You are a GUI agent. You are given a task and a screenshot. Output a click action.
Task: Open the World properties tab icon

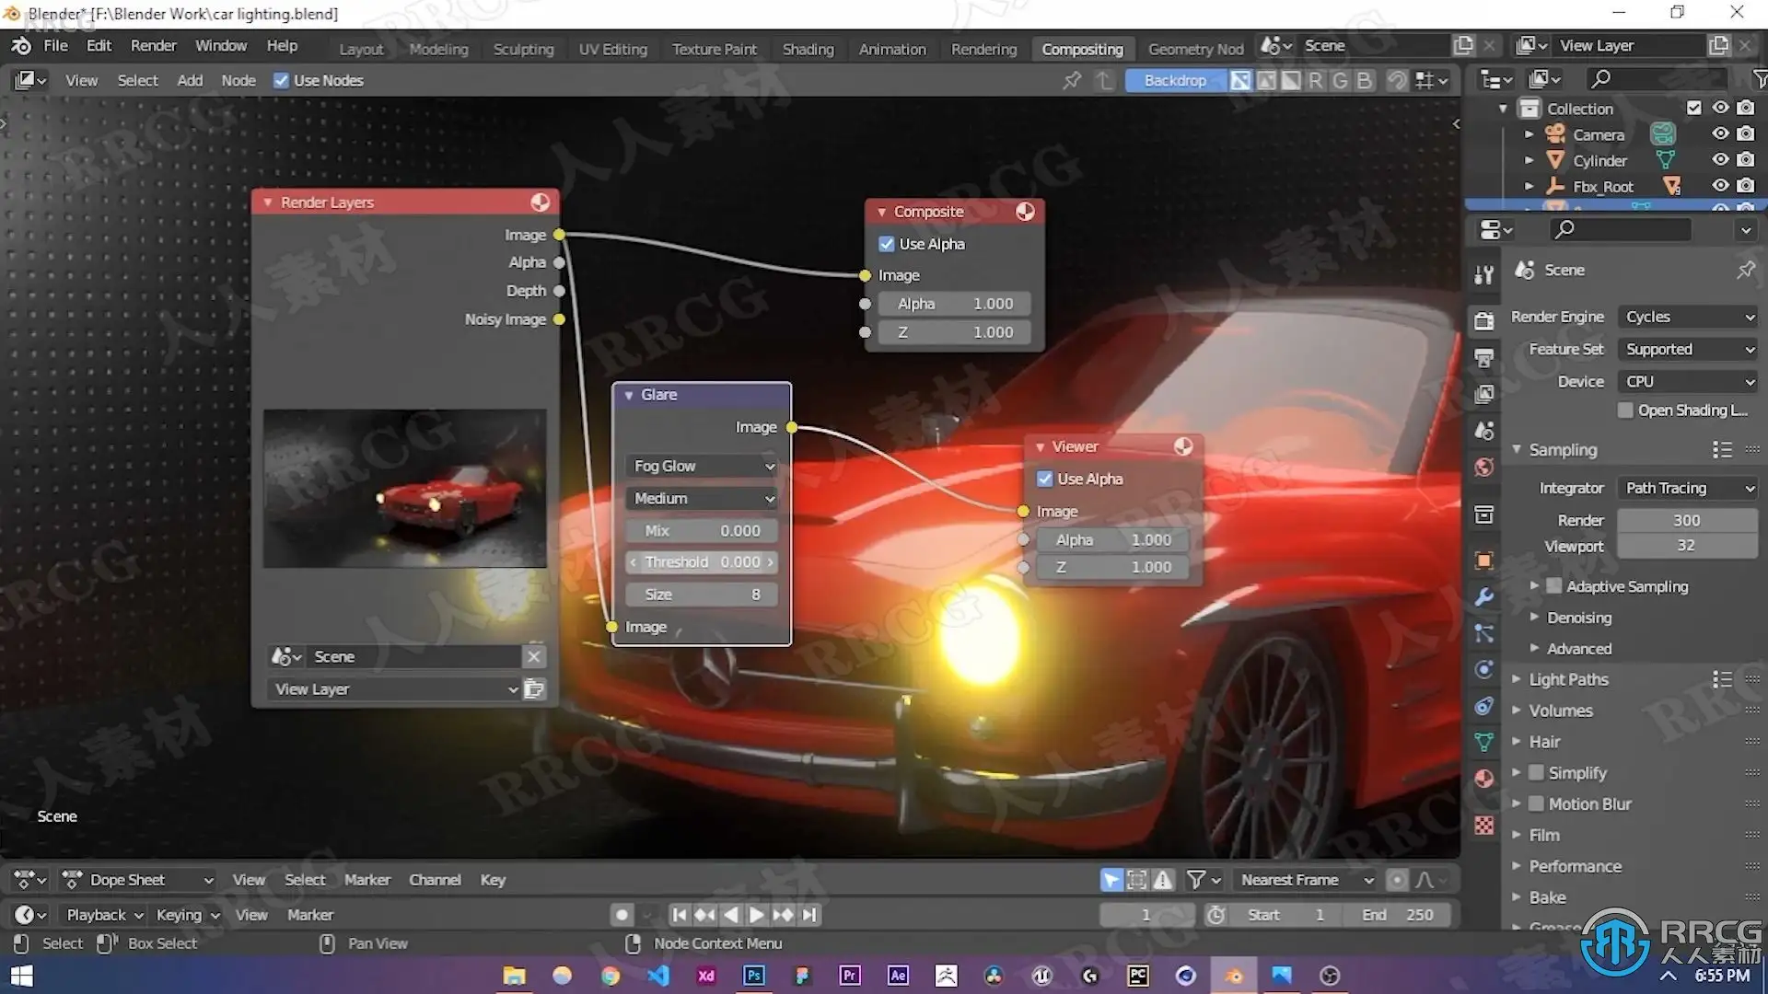click(x=1483, y=468)
